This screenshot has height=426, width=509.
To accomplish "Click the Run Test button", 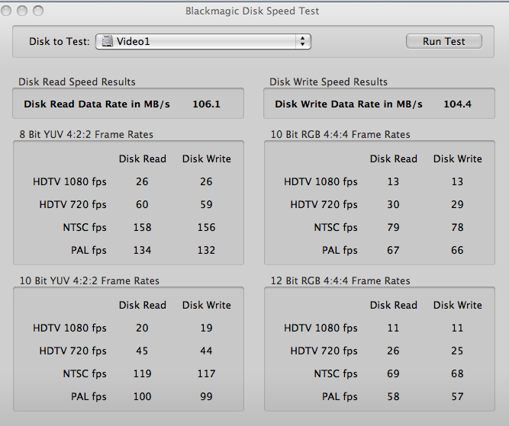I will point(443,41).
